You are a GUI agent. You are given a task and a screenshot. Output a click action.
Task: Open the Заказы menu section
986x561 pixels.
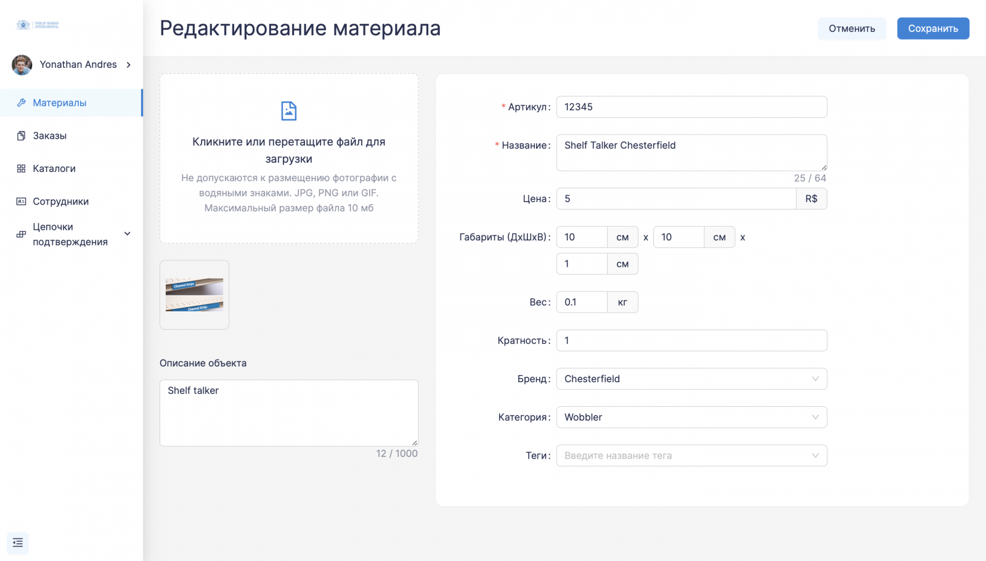(50, 136)
